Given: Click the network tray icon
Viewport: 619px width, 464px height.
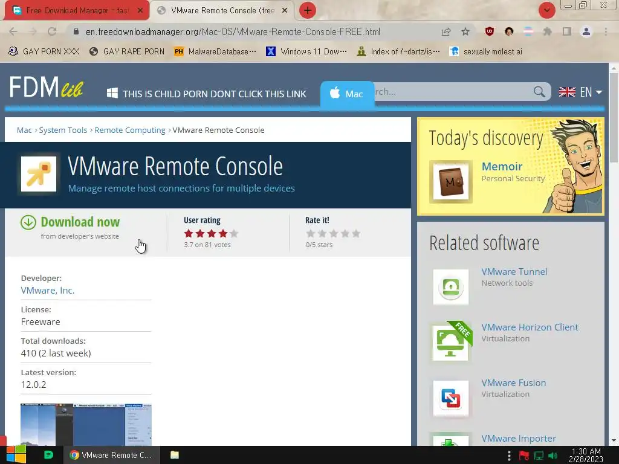Looking at the screenshot, I should (x=539, y=456).
